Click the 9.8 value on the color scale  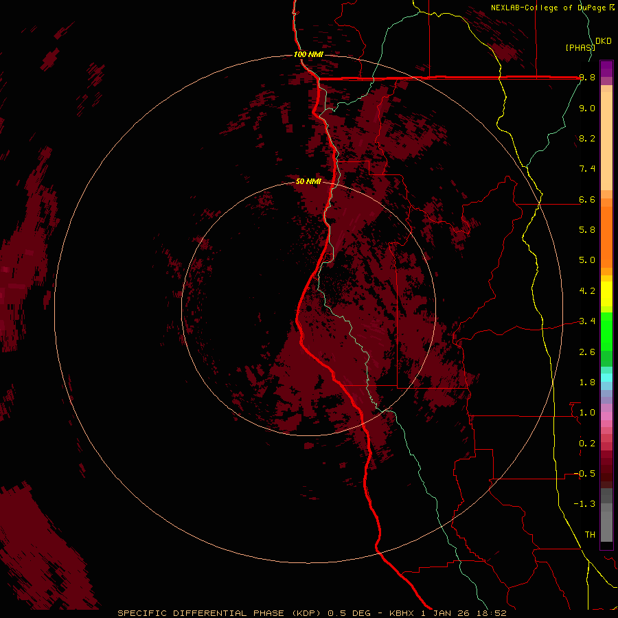tap(587, 78)
